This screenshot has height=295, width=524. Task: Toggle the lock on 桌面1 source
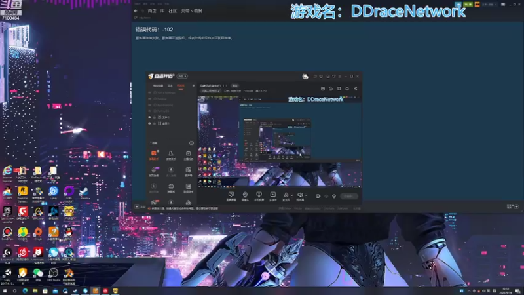pos(155,123)
